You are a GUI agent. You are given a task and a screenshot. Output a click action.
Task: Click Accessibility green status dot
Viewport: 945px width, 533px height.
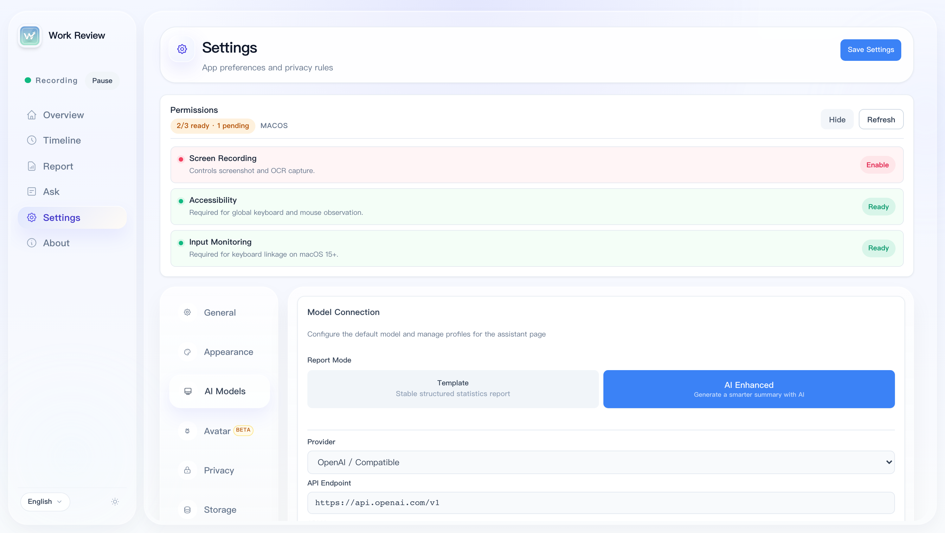pos(181,202)
